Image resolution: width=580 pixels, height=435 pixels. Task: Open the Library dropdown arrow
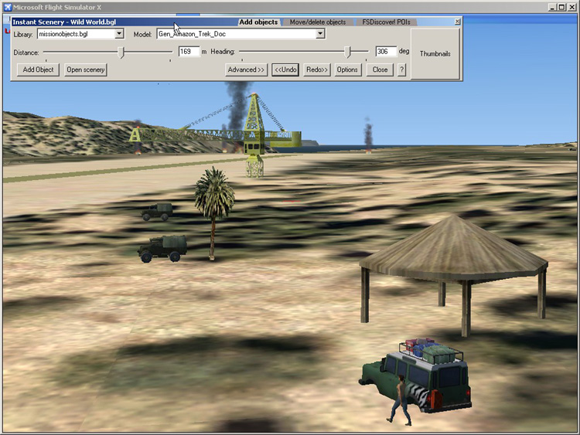pyautogui.click(x=119, y=34)
